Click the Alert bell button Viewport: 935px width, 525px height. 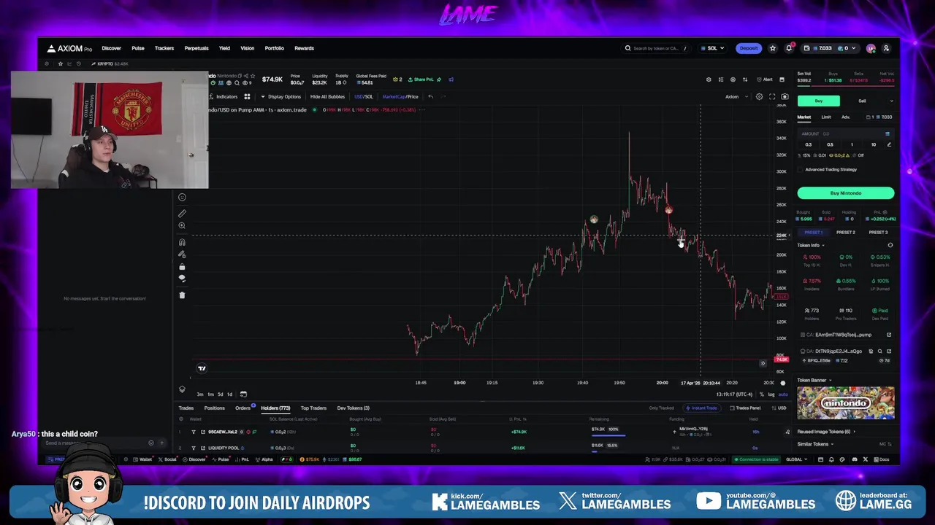(x=765, y=79)
